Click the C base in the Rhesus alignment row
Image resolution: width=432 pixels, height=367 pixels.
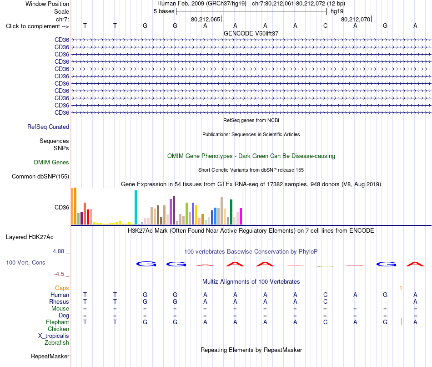click(x=326, y=301)
